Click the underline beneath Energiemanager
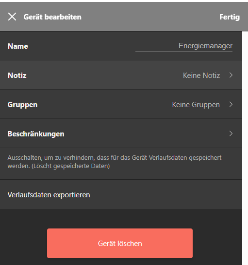 click(x=184, y=51)
